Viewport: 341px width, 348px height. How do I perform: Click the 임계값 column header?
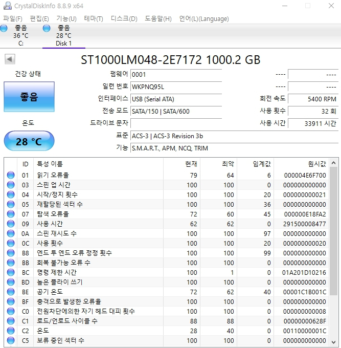coord(256,164)
